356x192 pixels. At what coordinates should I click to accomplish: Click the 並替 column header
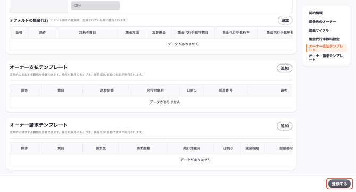pyautogui.click(x=19, y=32)
